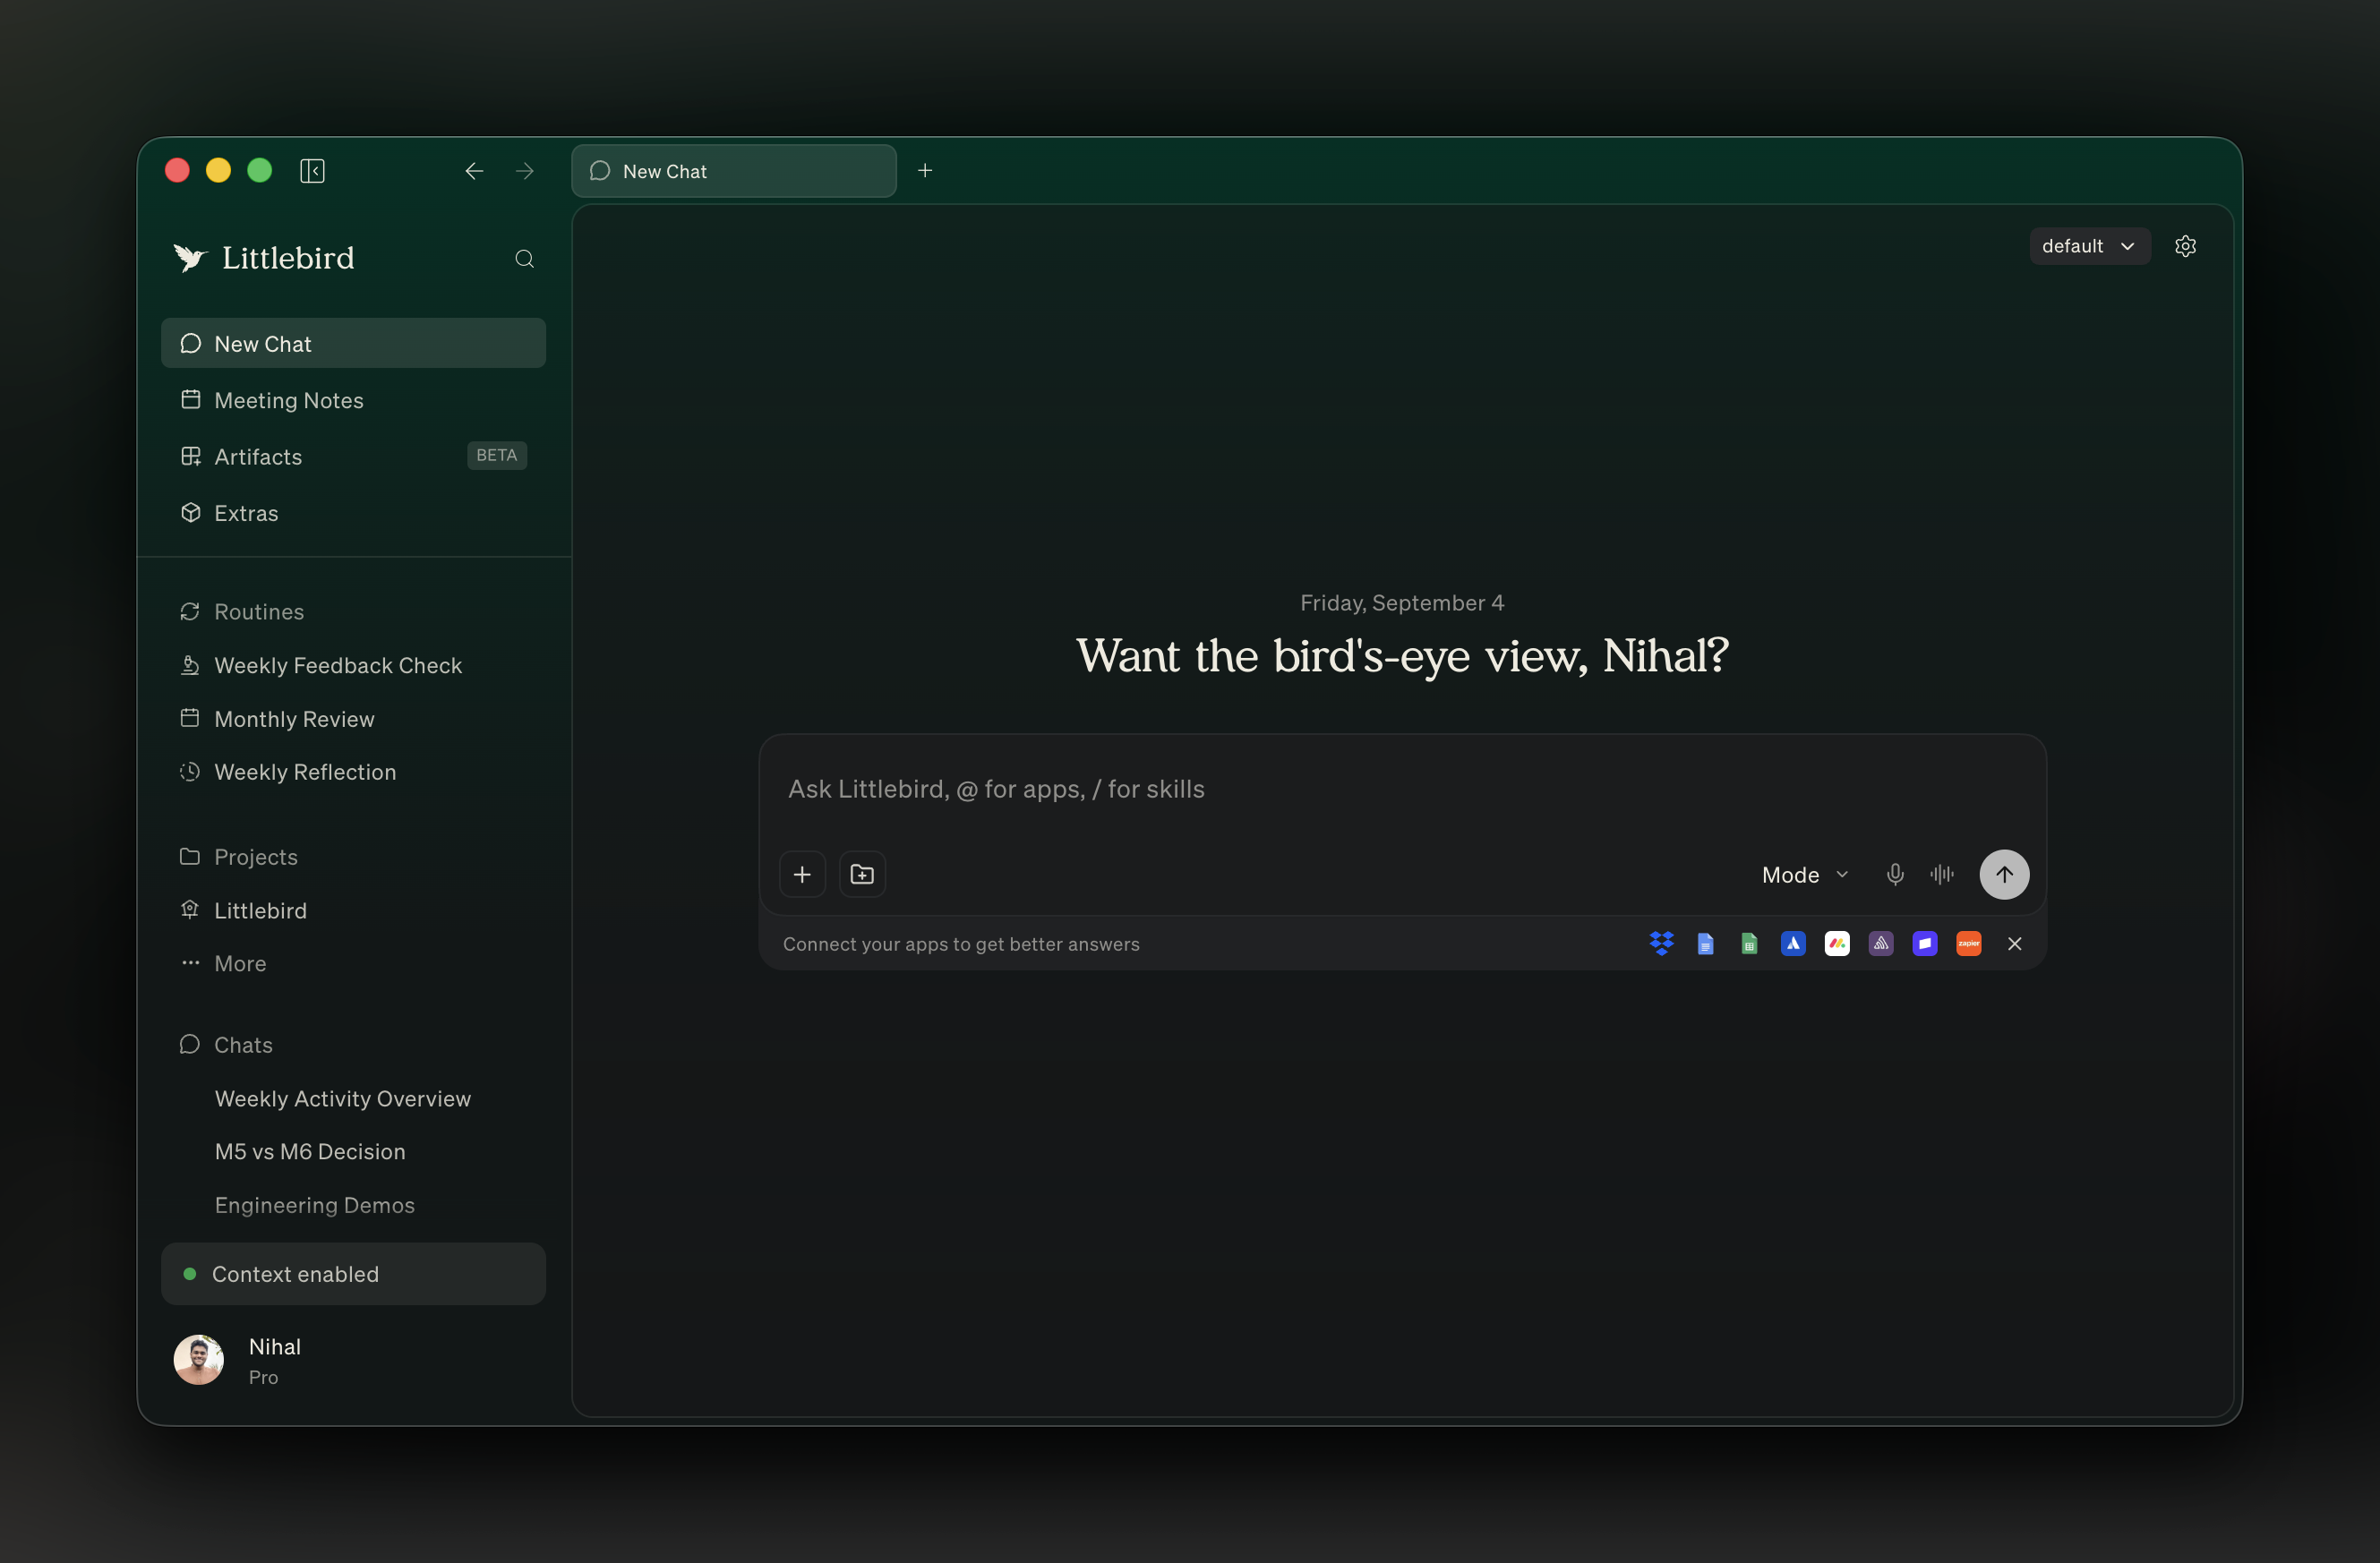
Task: Start voice mode with the waveform icon
Action: (1942, 875)
